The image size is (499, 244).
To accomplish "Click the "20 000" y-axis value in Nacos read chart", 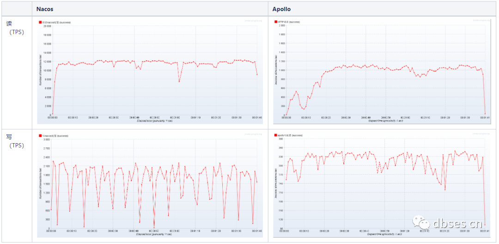I will pos(47,26).
